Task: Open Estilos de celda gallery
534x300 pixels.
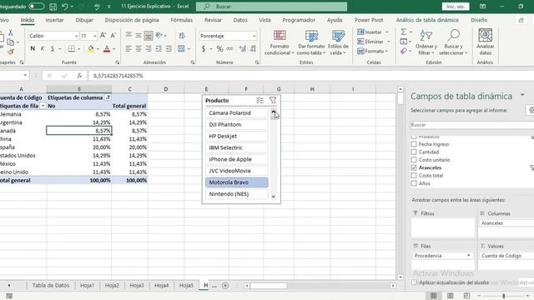Action: (338, 42)
